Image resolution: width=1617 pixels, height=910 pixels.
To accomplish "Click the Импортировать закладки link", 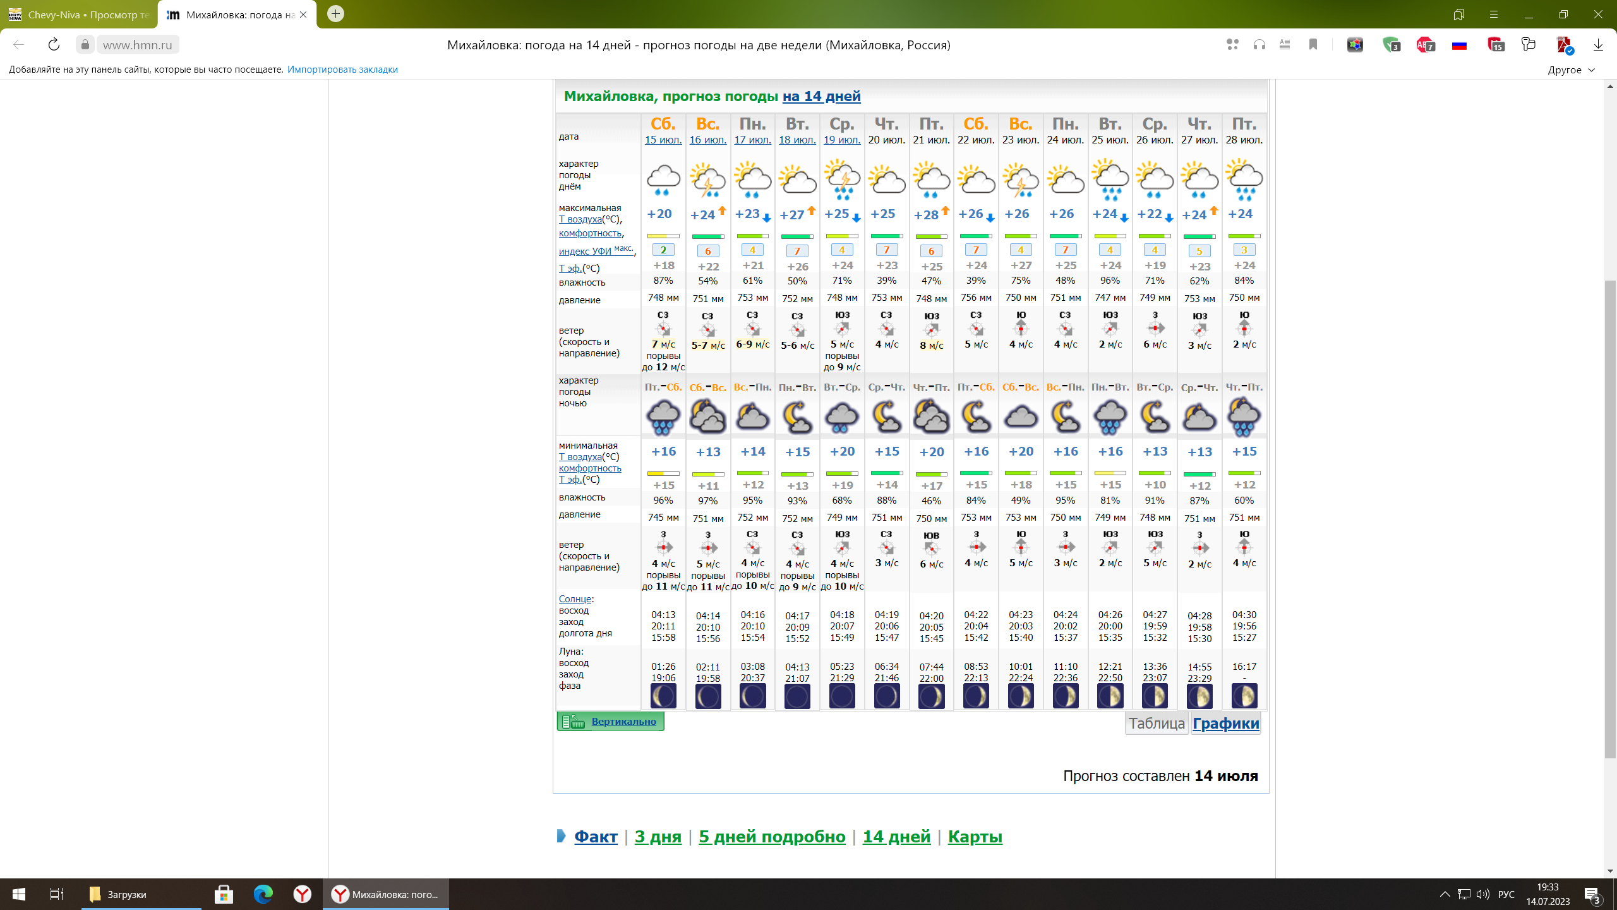I will (x=342, y=70).
